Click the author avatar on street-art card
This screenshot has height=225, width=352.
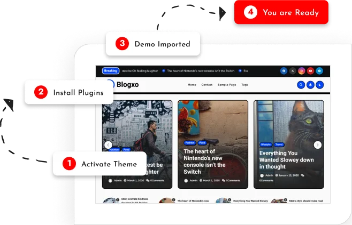110,181
